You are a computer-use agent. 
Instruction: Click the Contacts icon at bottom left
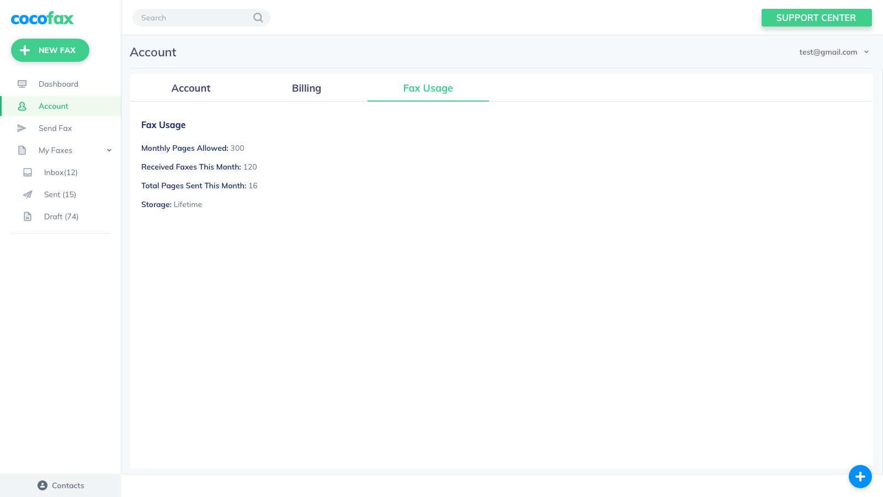click(x=42, y=485)
